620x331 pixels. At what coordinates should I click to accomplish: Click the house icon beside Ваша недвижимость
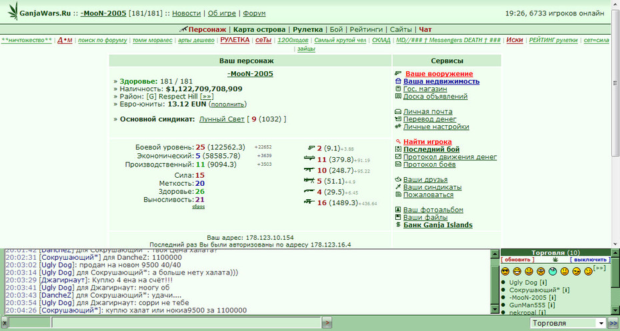coord(398,81)
